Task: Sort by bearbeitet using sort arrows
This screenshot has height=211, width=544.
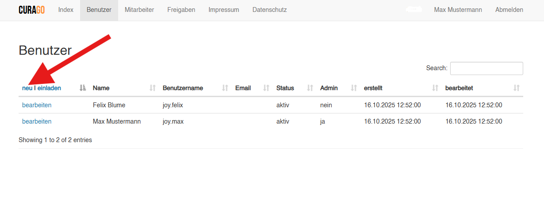Action: coord(516,88)
